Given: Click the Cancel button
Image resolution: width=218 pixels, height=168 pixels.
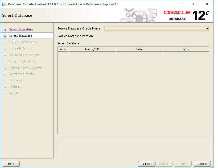Looking at the screenshot, I should coord(202,164).
